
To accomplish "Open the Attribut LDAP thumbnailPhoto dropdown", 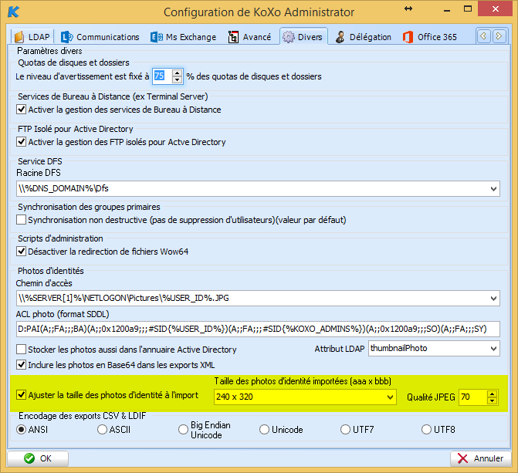I will click(x=493, y=349).
